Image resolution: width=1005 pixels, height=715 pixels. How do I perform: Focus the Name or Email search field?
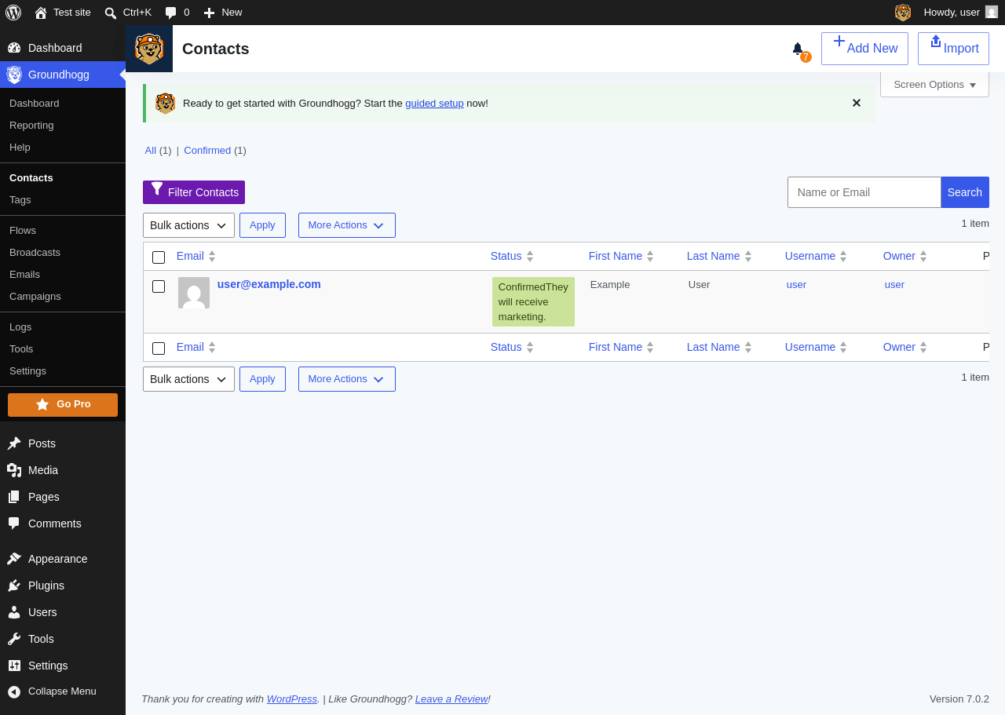click(864, 192)
